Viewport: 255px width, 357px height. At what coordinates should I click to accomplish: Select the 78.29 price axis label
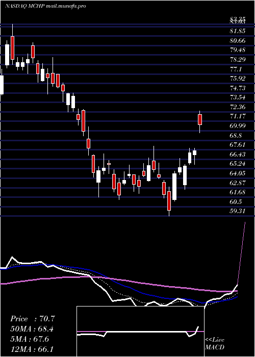[237, 60]
